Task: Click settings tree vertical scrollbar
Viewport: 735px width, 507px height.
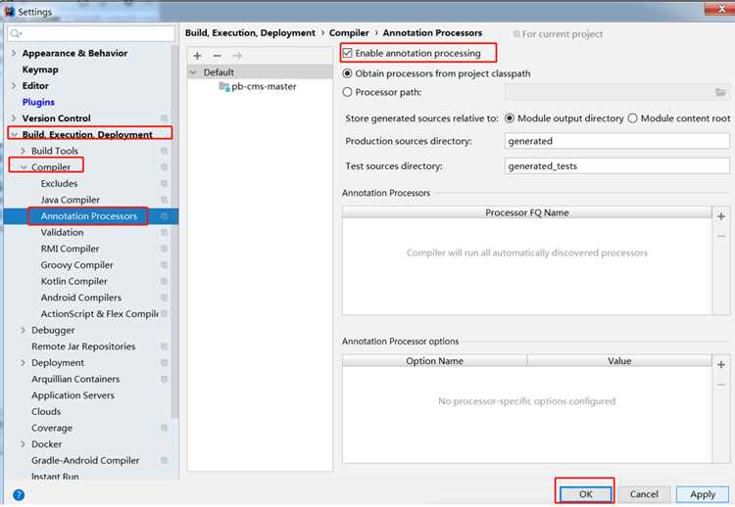Action: pos(175,231)
